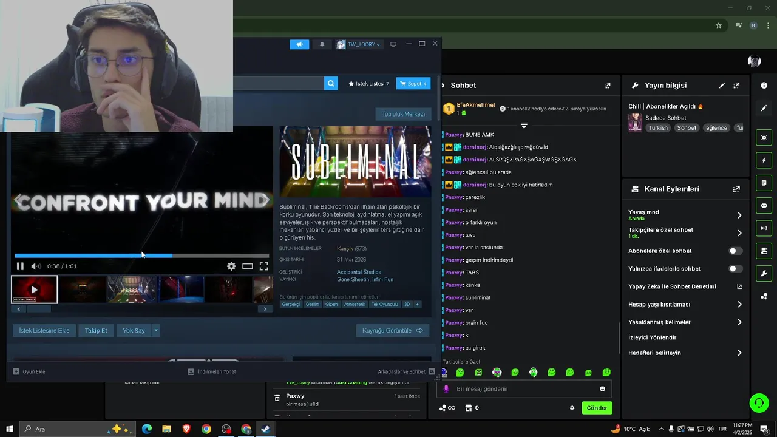777x437 pixels.
Task: Show next media thumbnails with right arrow
Action: [265, 309]
